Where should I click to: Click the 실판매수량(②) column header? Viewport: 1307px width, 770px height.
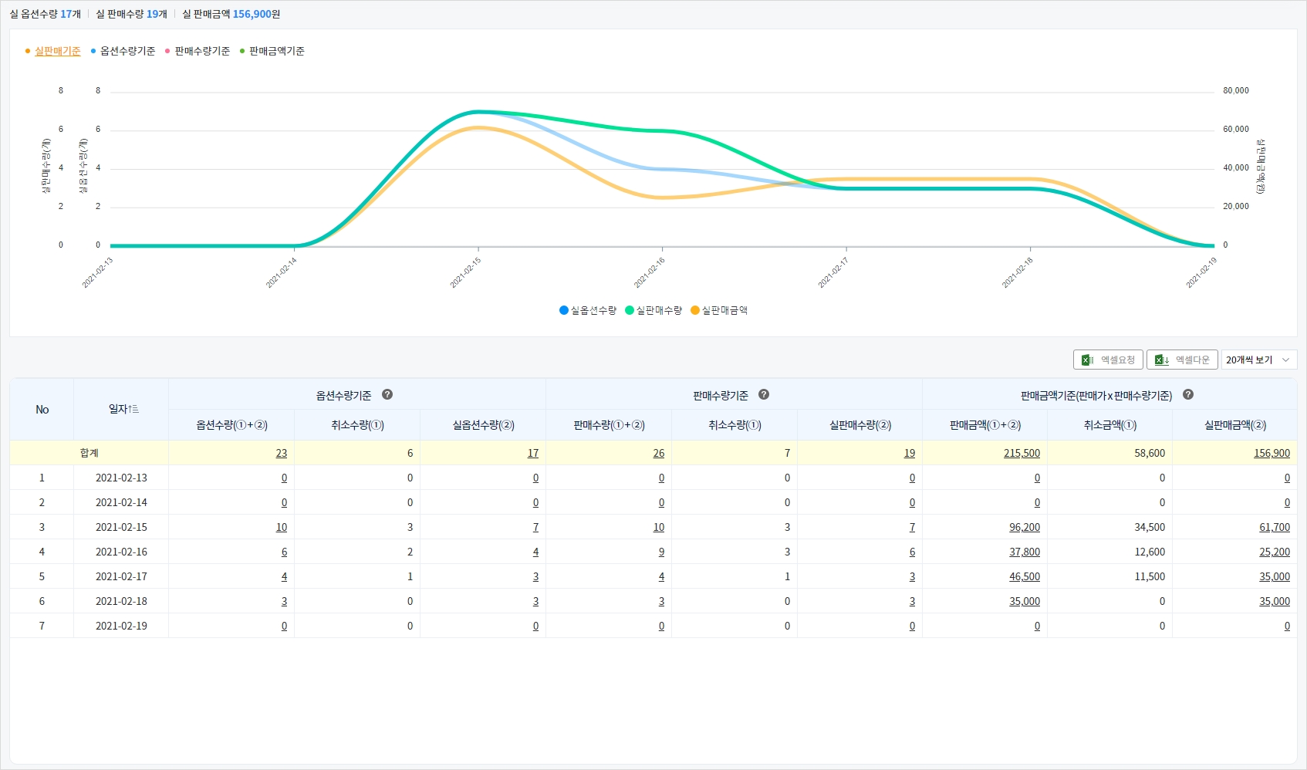[x=860, y=425]
